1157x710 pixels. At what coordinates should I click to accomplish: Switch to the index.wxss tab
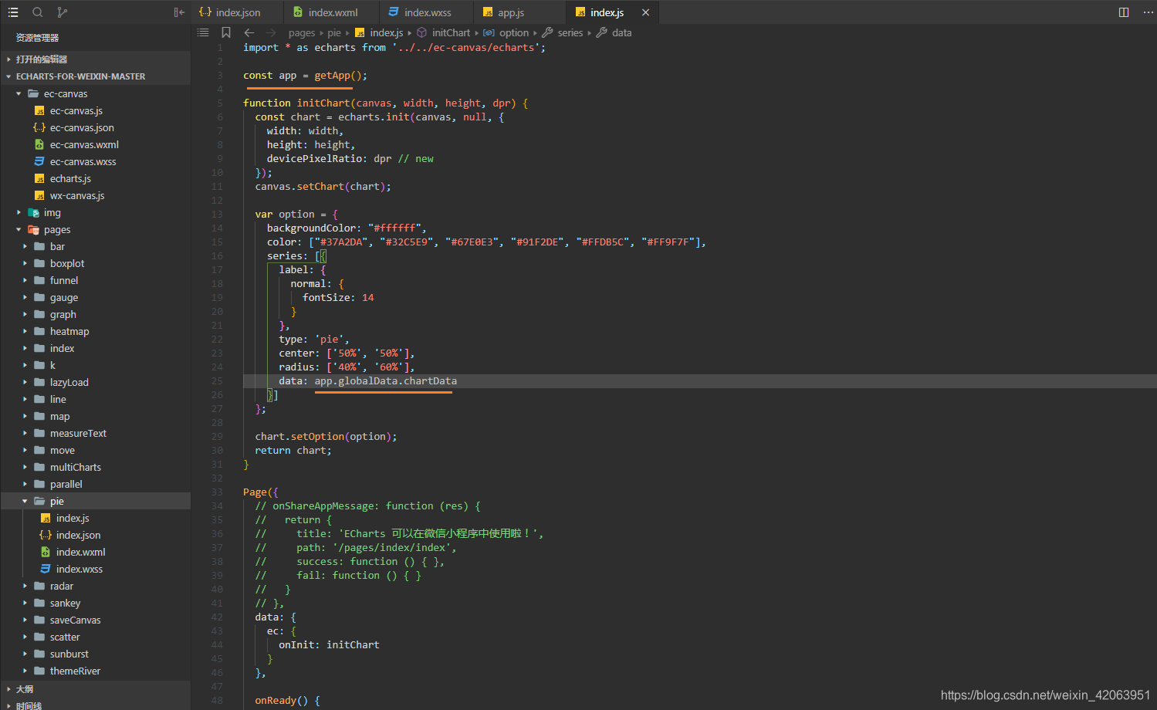(x=428, y=12)
